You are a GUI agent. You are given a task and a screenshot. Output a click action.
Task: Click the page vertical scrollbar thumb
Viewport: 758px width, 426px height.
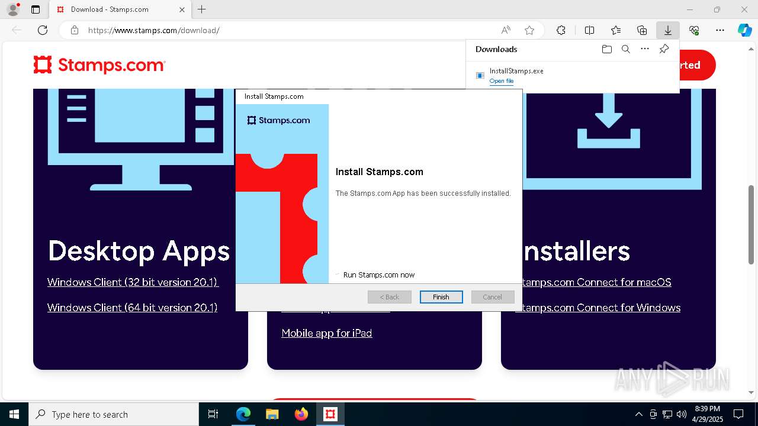(751, 225)
